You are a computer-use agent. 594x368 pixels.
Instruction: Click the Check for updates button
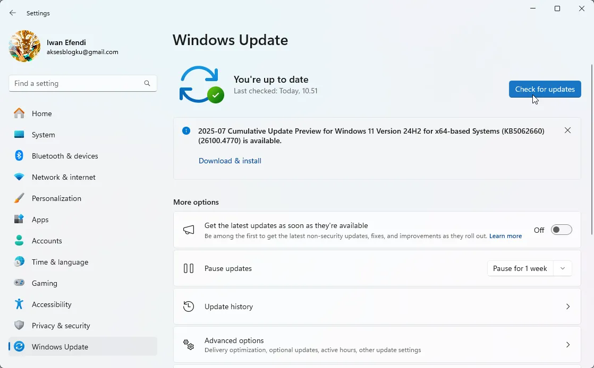click(x=545, y=89)
